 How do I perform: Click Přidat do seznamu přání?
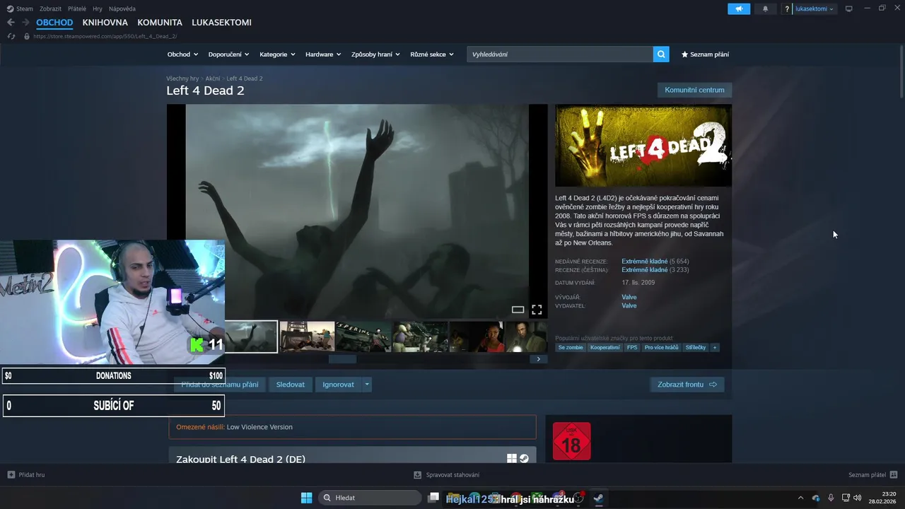(x=220, y=385)
